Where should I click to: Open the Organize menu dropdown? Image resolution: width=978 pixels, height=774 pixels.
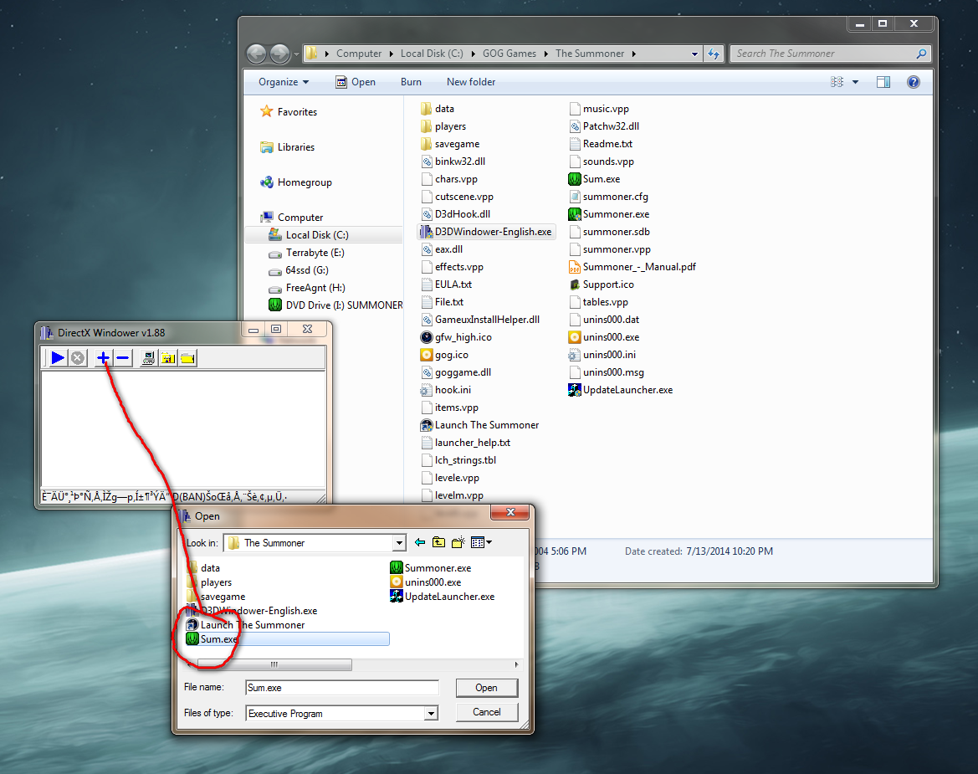coord(284,82)
